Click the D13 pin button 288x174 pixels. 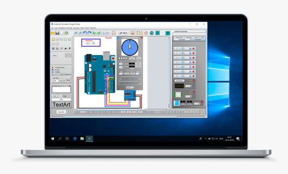click(152, 112)
